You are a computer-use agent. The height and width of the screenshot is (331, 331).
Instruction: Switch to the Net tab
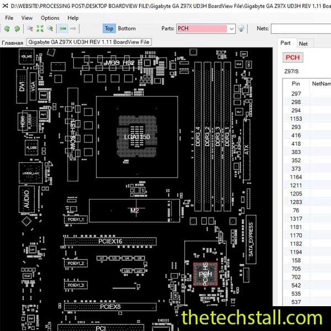tap(303, 44)
